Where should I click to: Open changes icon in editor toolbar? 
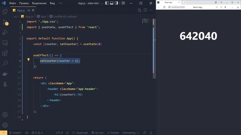[139, 10]
